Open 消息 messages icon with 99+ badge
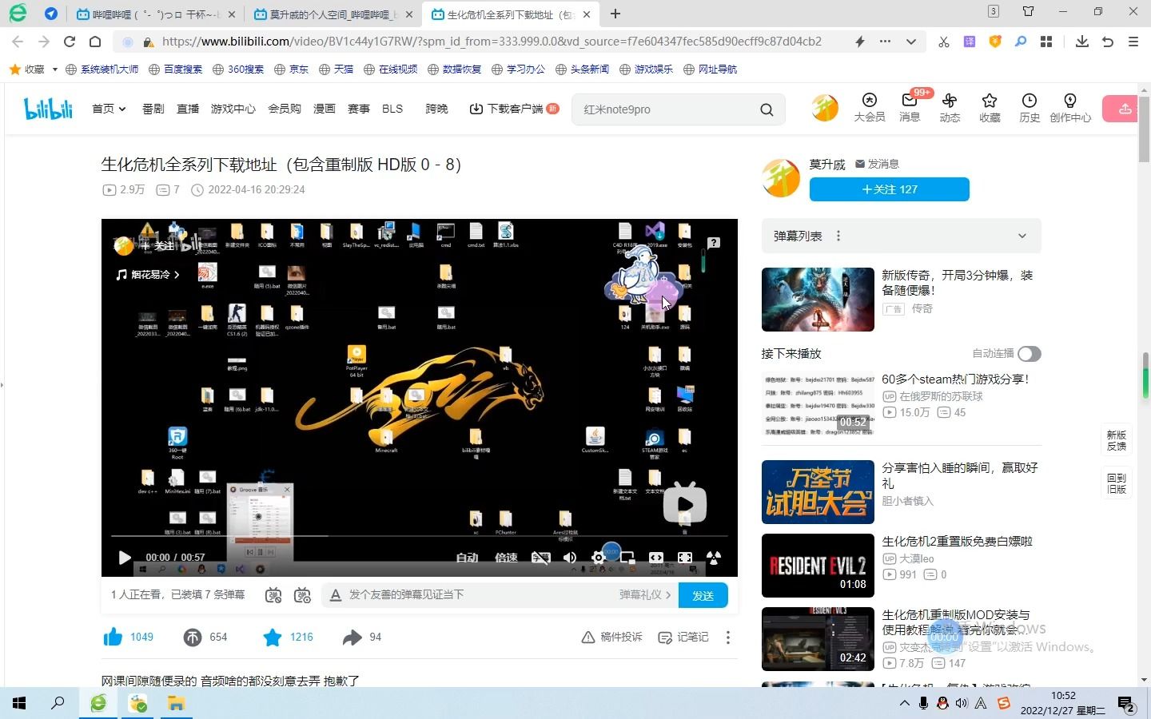 coord(910,107)
